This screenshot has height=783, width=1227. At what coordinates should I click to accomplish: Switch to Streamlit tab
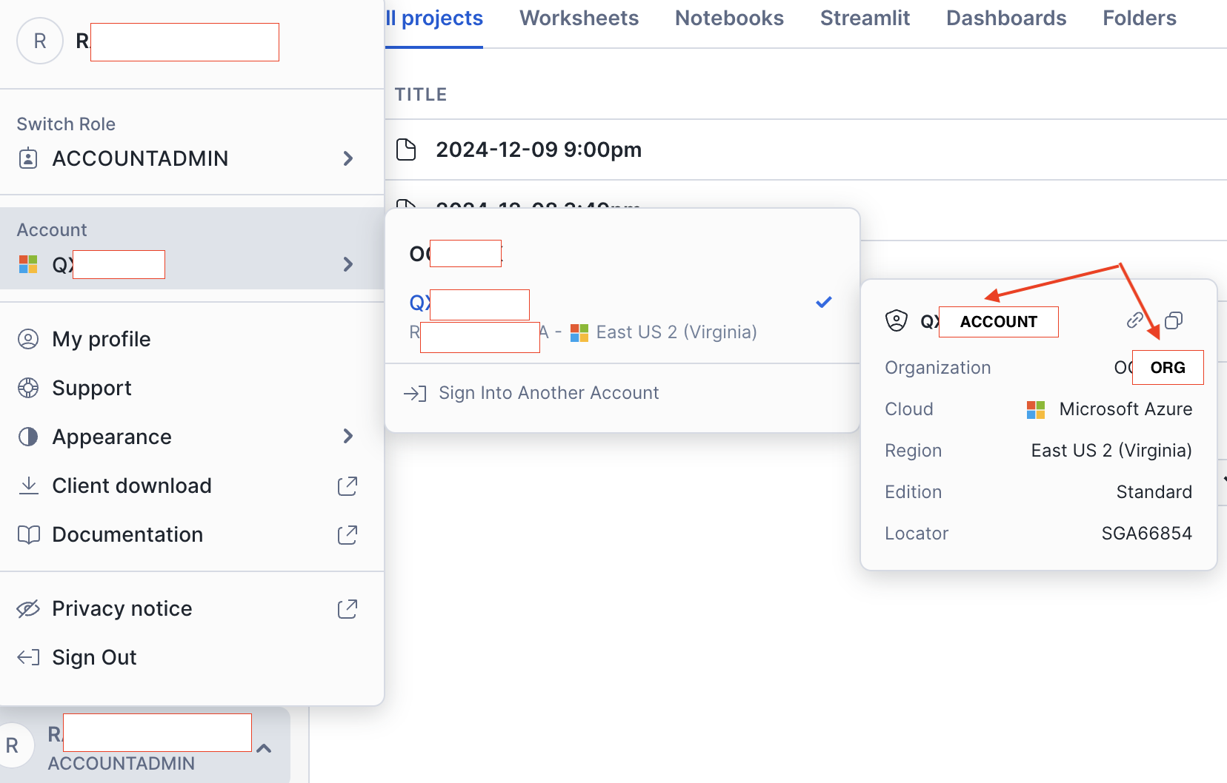(x=865, y=19)
